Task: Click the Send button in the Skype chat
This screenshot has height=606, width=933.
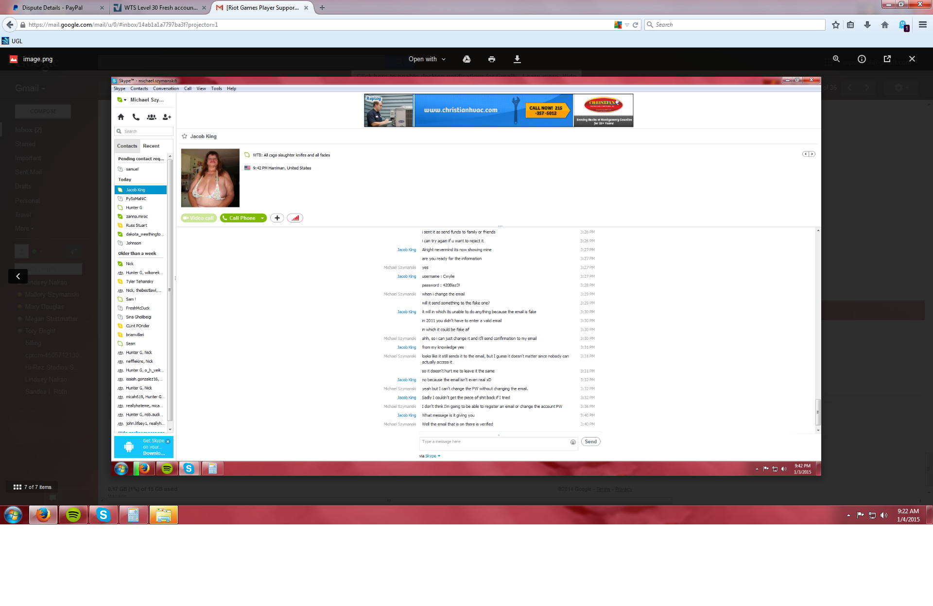Action: click(x=591, y=442)
